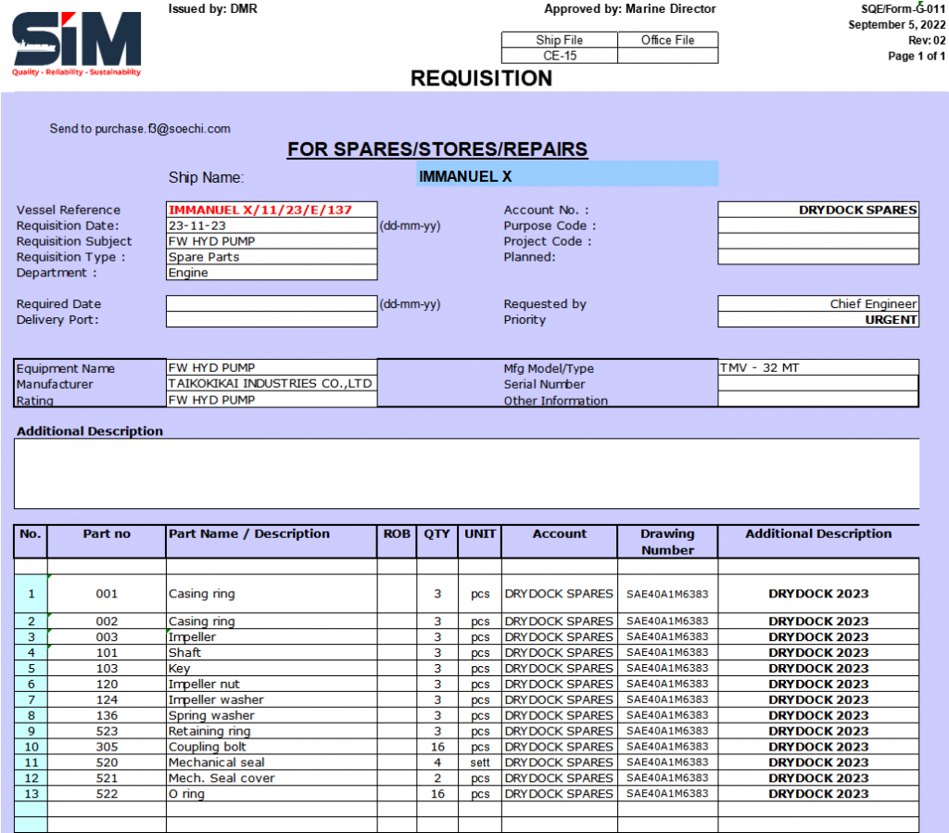Image resolution: width=949 pixels, height=833 pixels.
Task: Select the empty Delivery Port field
Action: click(271, 320)
